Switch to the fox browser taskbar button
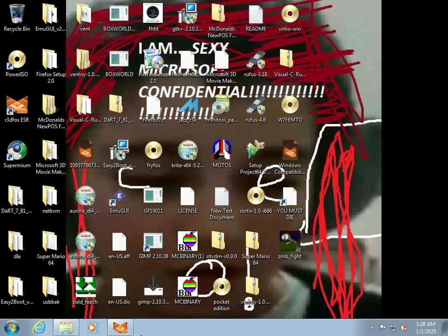Image resolution: width=448 pixels, height=336 pixels. [120, 328]
